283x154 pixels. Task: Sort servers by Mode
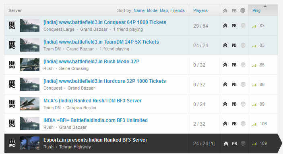152,10
